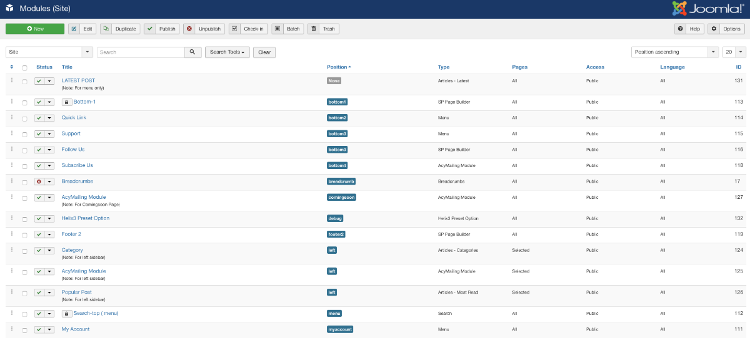Image resolution: width=750 pixels, height=338 pixels.
Task: Click the magnifier search icon button
Action: tap(192, 52)
